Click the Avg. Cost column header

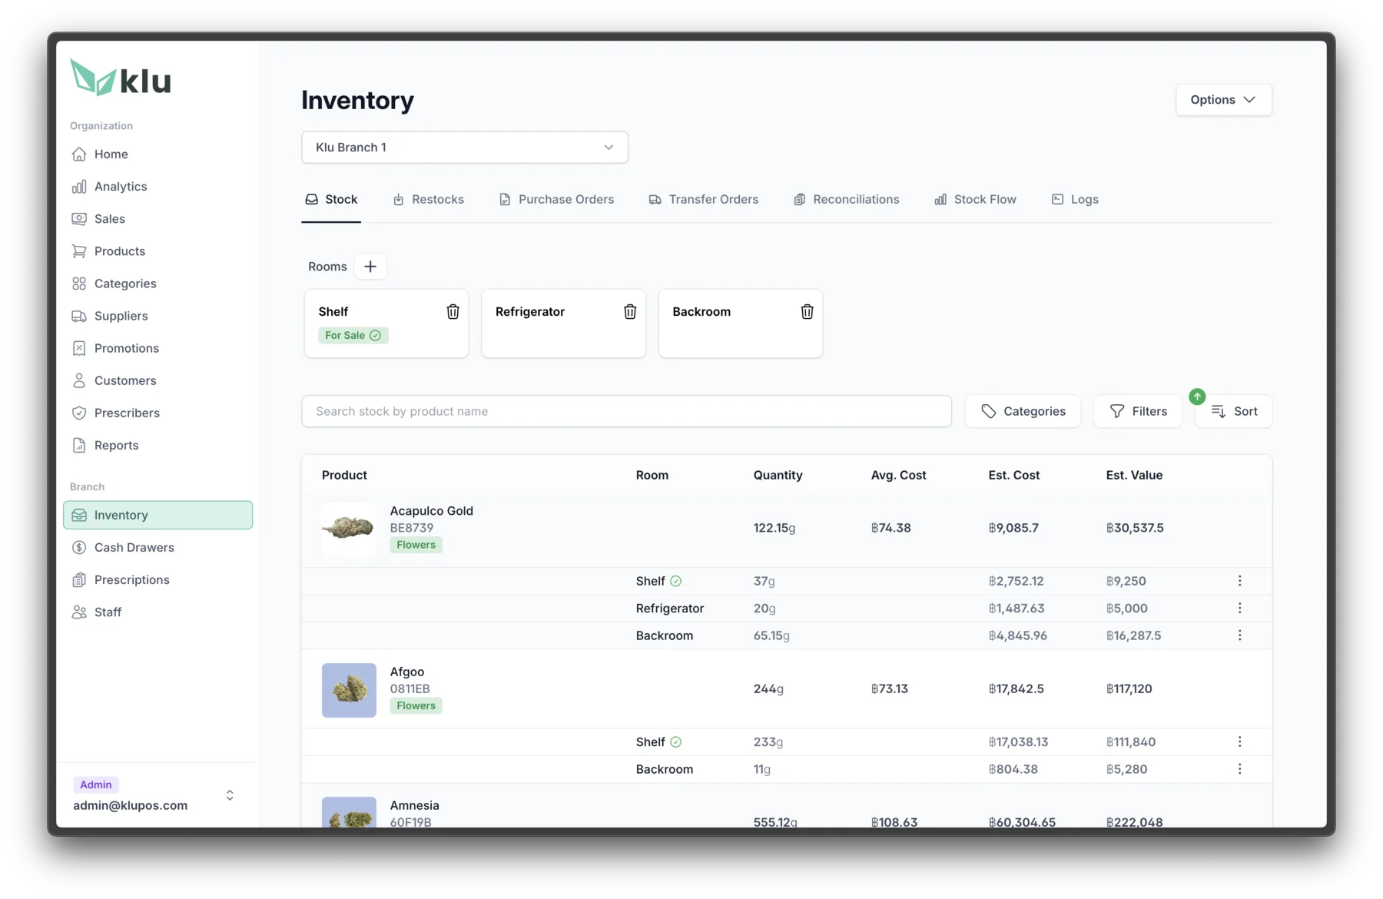pyautogui.click(x=898, y=475)
